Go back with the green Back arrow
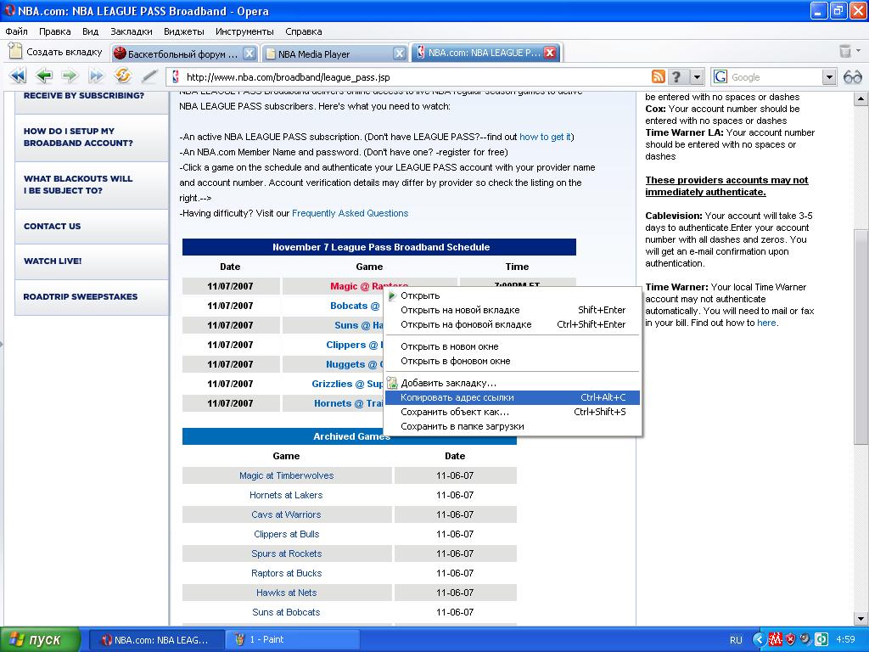The height and width of the screenshot is (652, 869). coord(44,76)
